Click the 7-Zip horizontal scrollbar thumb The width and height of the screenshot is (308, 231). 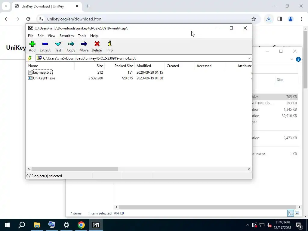75,169
